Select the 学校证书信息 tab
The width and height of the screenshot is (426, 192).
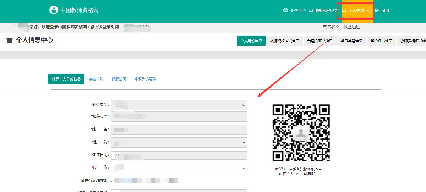click(x=381, y=41)
